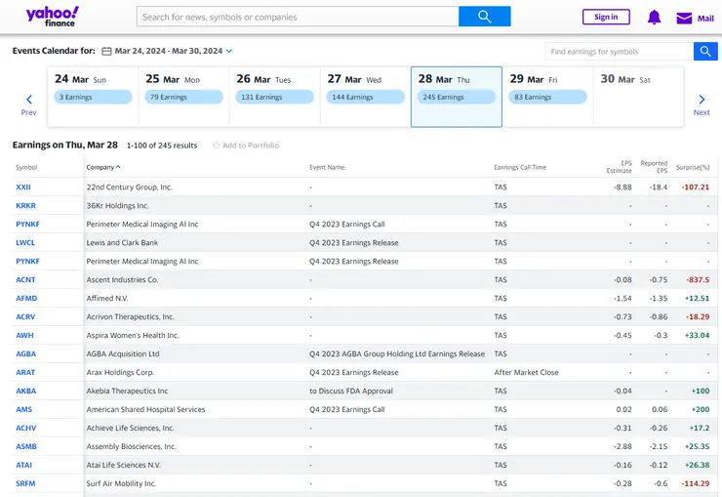
Task: Go to the next week arrow
Action: 701,100
